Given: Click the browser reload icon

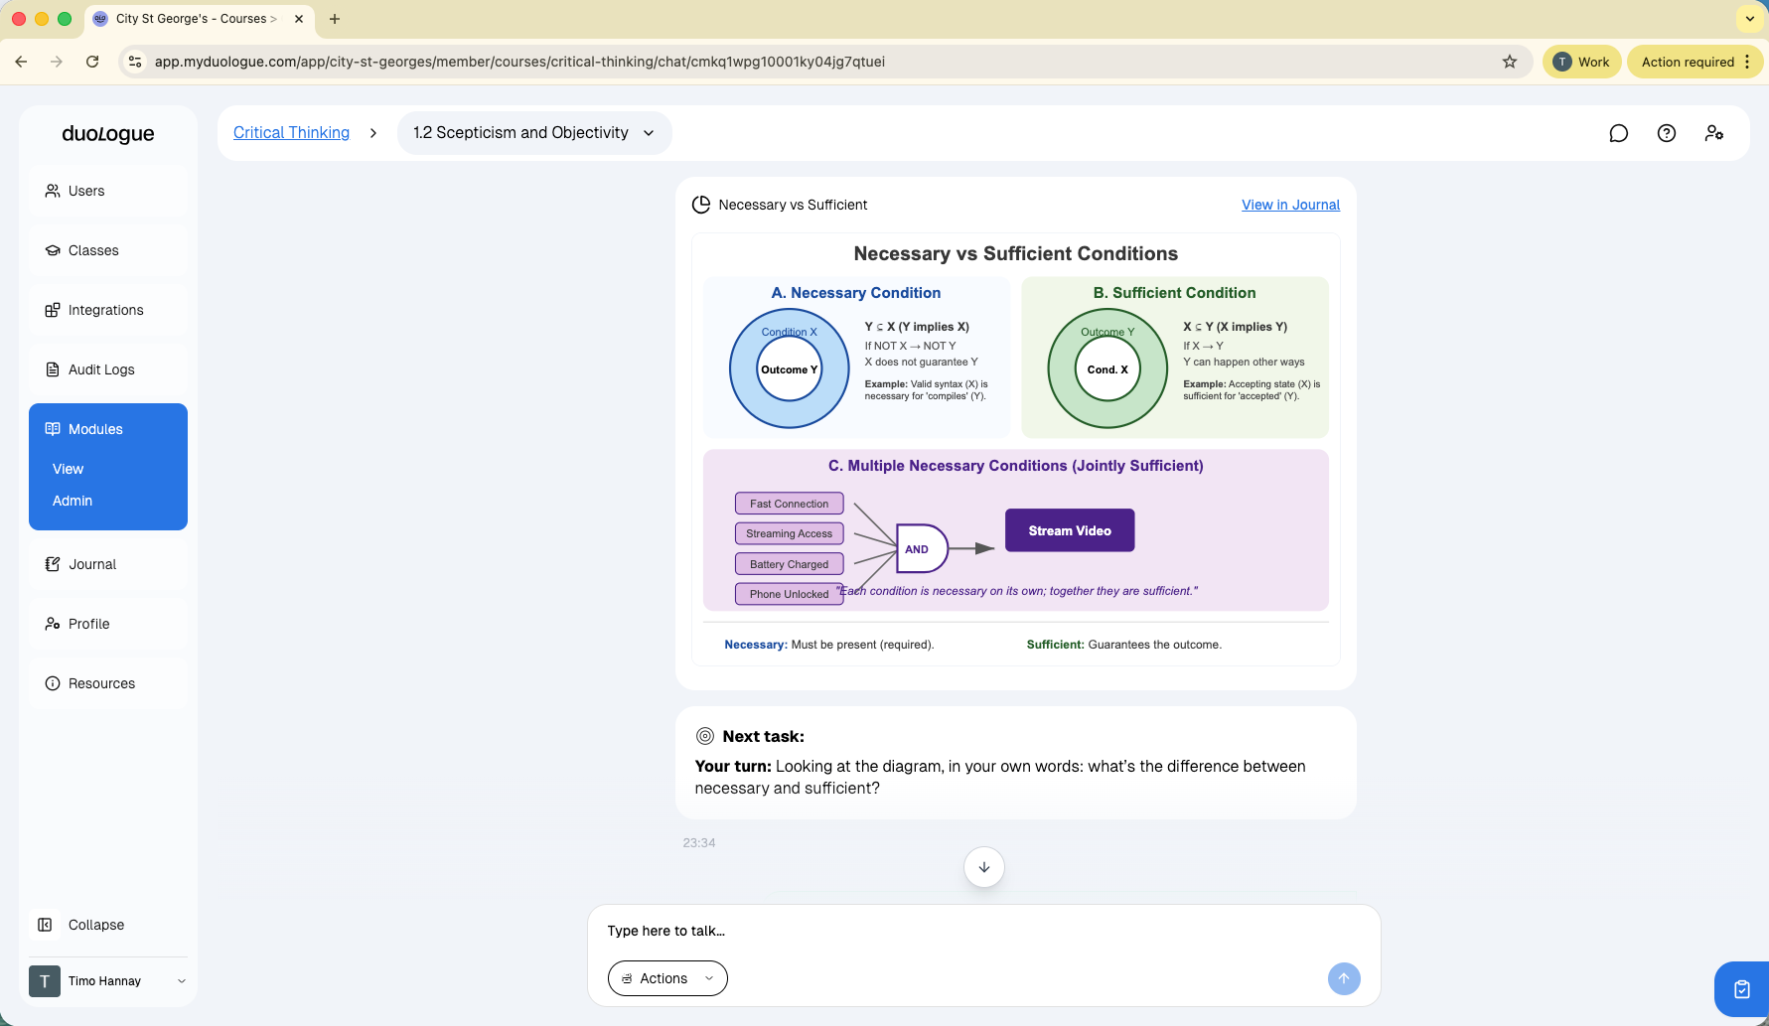Looking at the screenshot, I should point(92,62).
